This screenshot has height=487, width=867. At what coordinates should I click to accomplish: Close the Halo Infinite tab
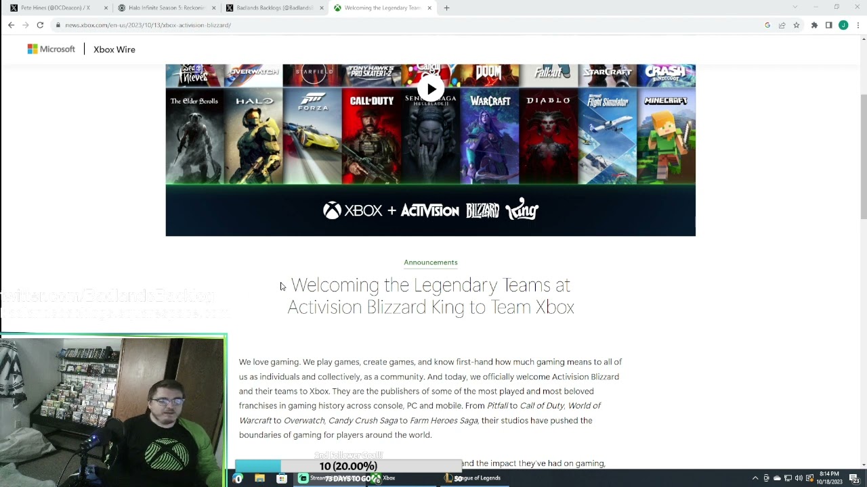tap(213, 8)
